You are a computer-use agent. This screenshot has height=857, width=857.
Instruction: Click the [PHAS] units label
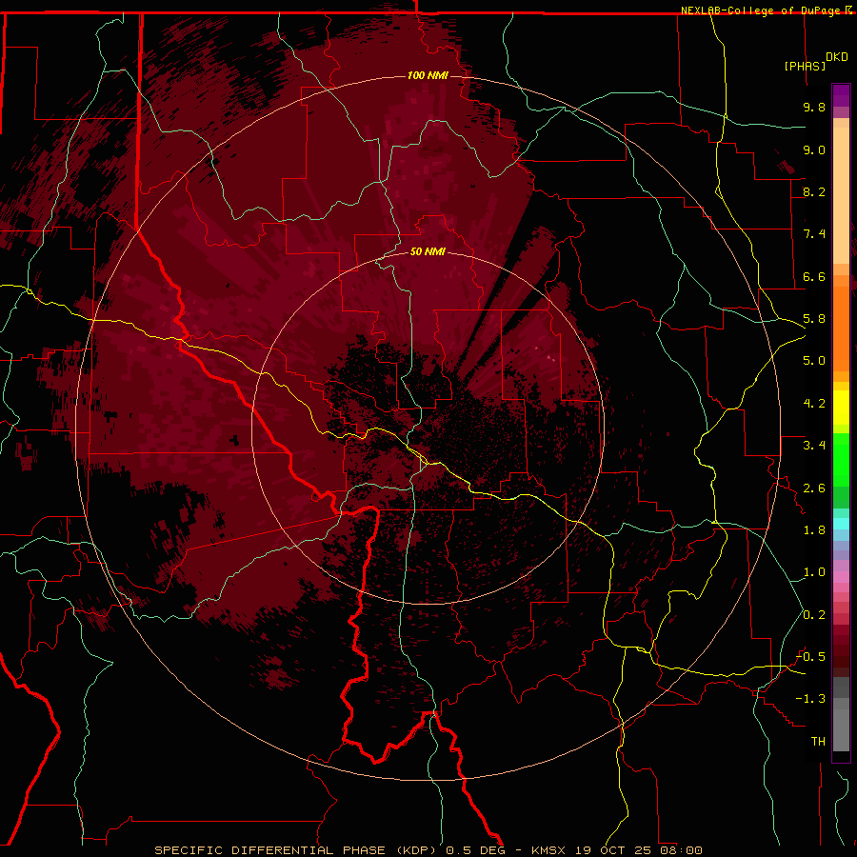[805, 67]
